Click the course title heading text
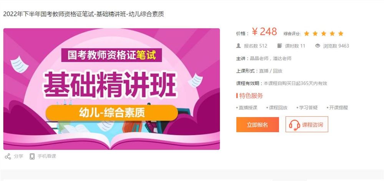This screenshot has height=181, width=384. point(83,14)
